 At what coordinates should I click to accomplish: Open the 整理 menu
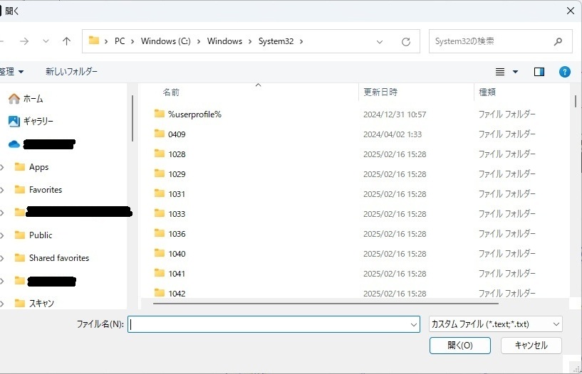tap(10, 72)
